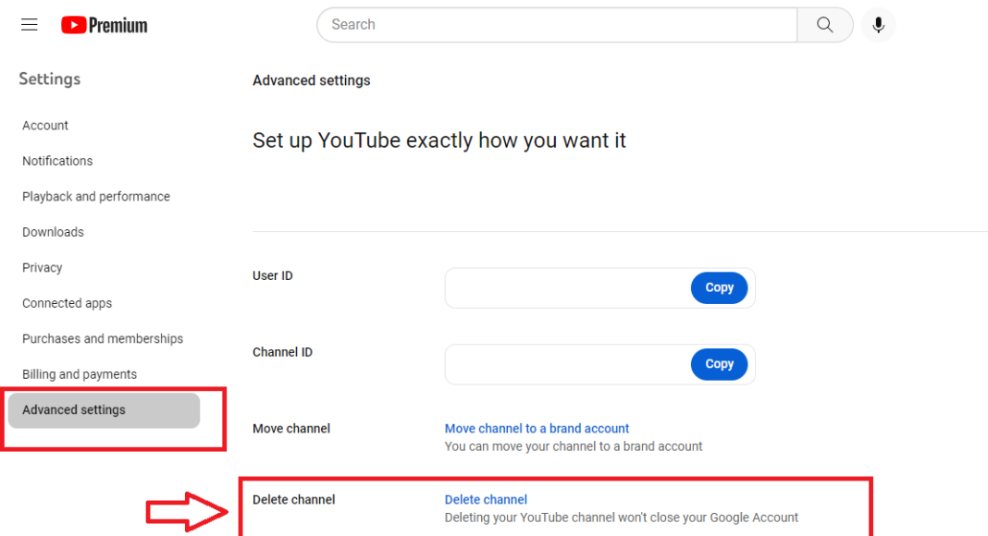Copy the User ID

[x=719, y=287]
